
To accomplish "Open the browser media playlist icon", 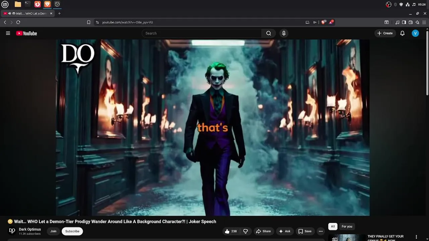I will (397, 22).
